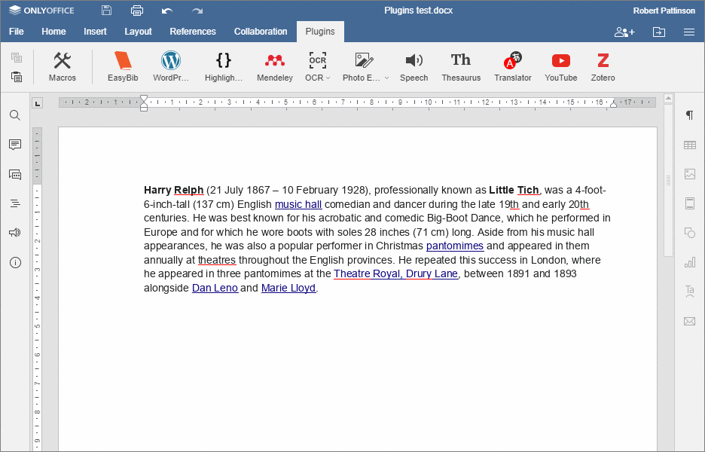
Task: Follow the 'Dan Leno' hyperlink
Action: (215, 288)
